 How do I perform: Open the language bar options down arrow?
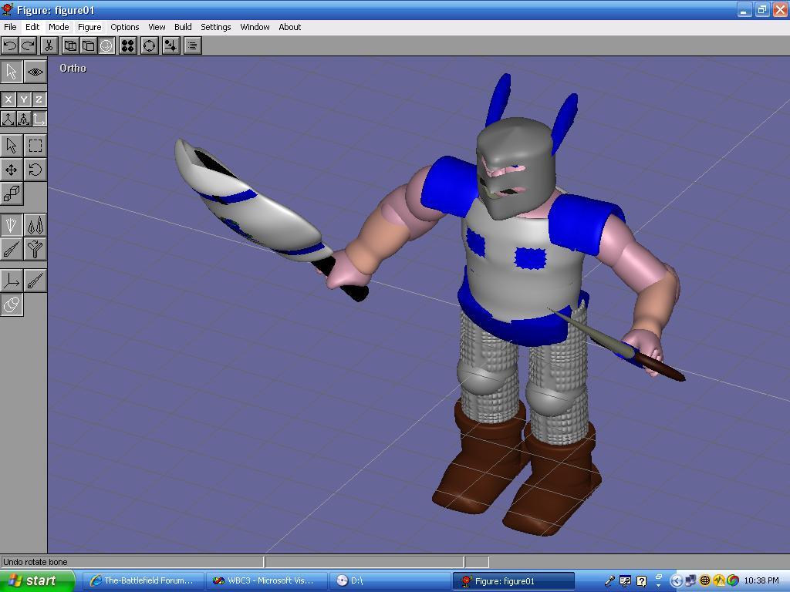[659, 586]
